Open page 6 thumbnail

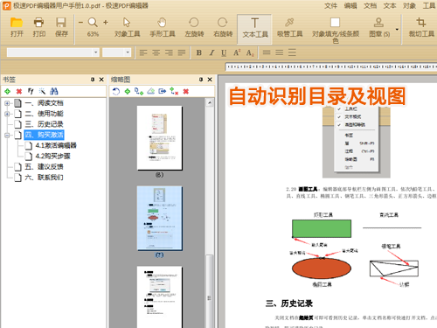click(x=160, y=138)
